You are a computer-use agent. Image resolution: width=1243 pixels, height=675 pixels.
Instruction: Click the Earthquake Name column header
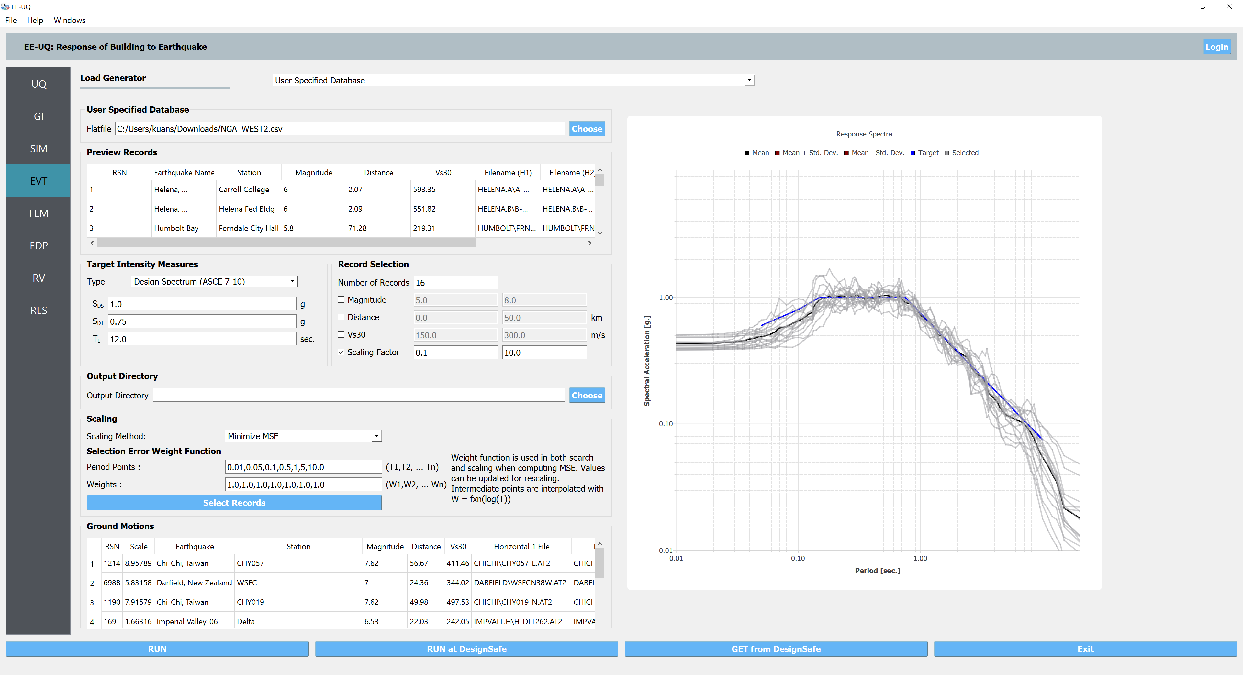coord(184,173)
